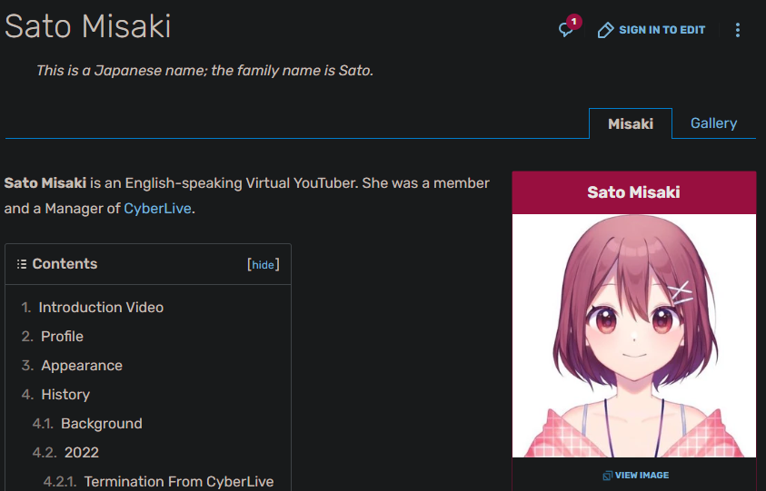Viewport: 766px width, 491px height.
Task: Click the Contents list icon
Action: click(22, 264)
